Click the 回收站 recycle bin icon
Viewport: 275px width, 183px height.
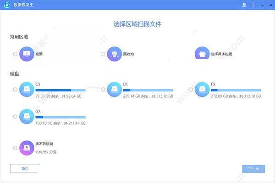(114, 54)
